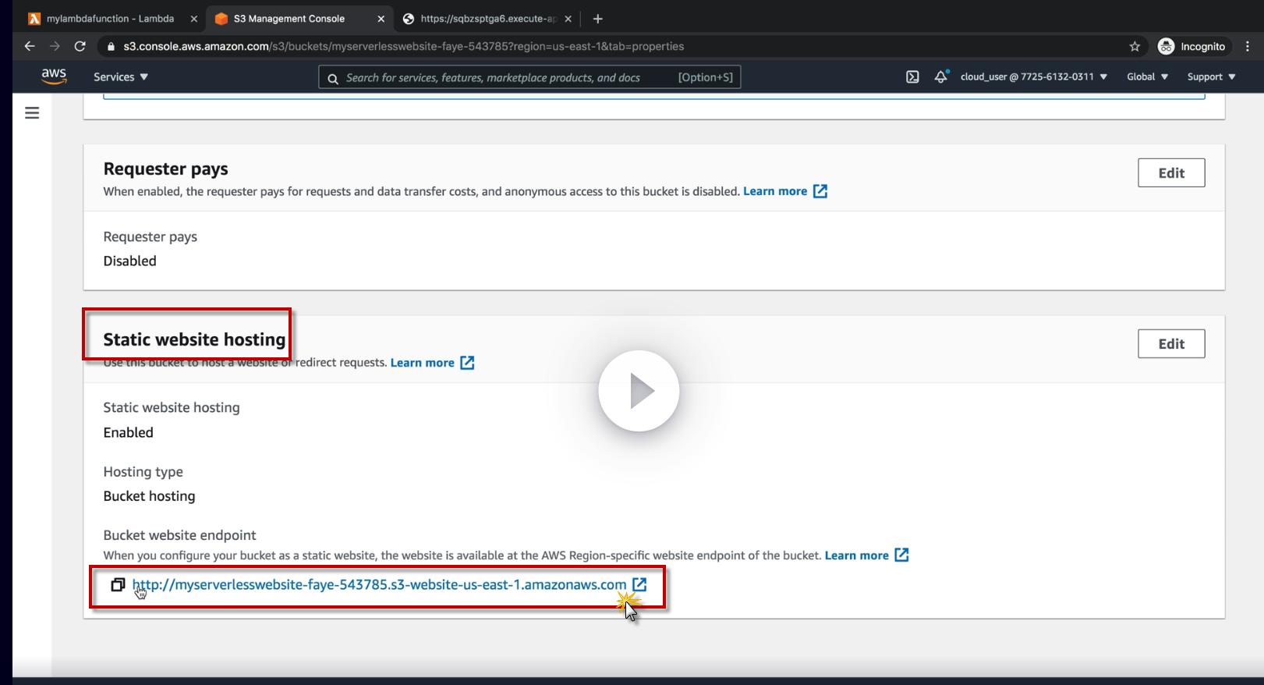
Task: Edit the Requester pays setting
Action: 1171,173
